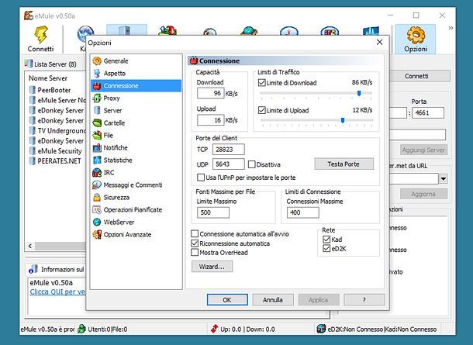Select the eMule Security server row
Viewport: 473px width, 345px height.
56,150
